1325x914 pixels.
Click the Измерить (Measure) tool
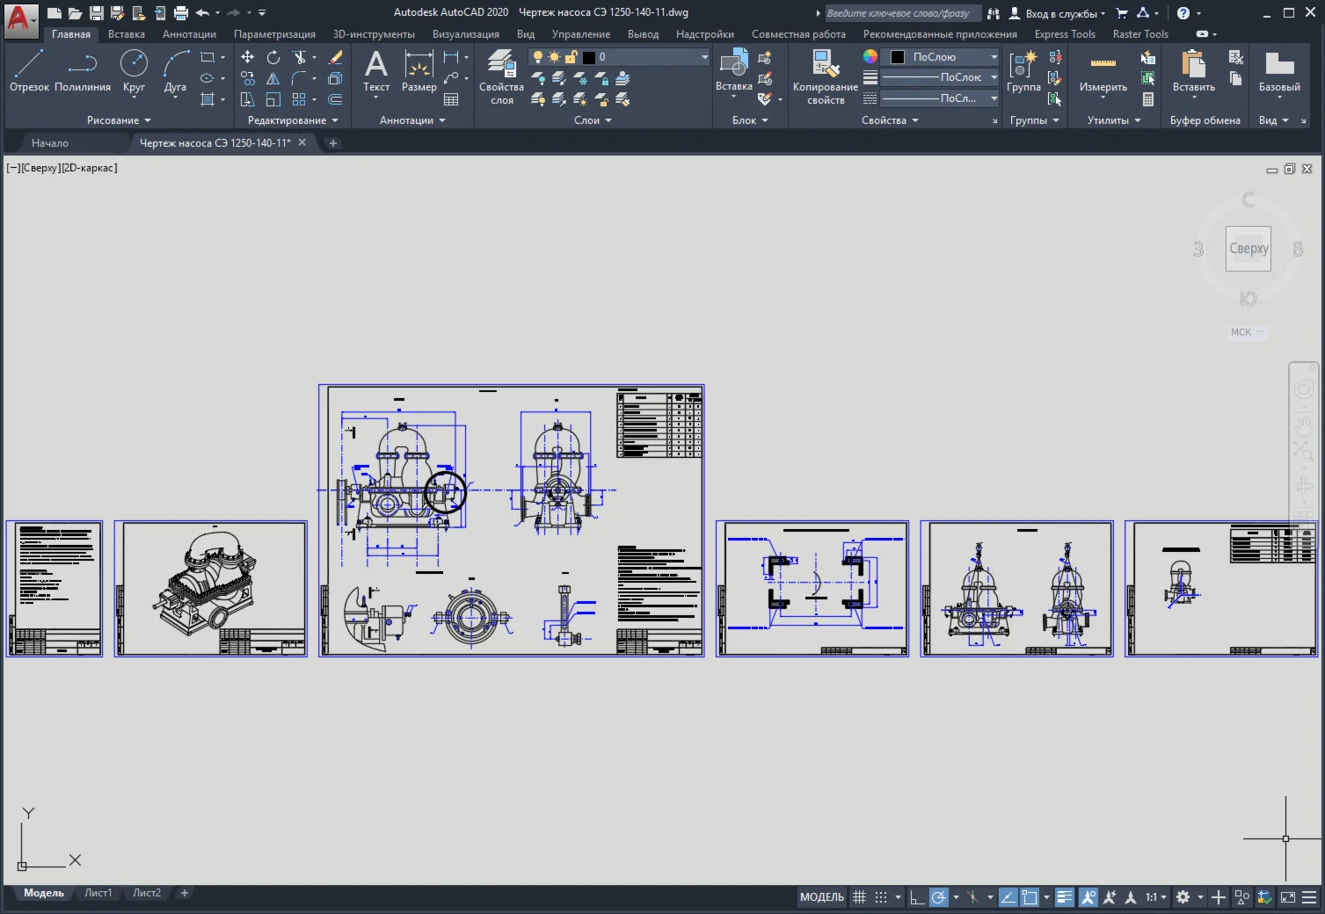(x=1103, y=70)
